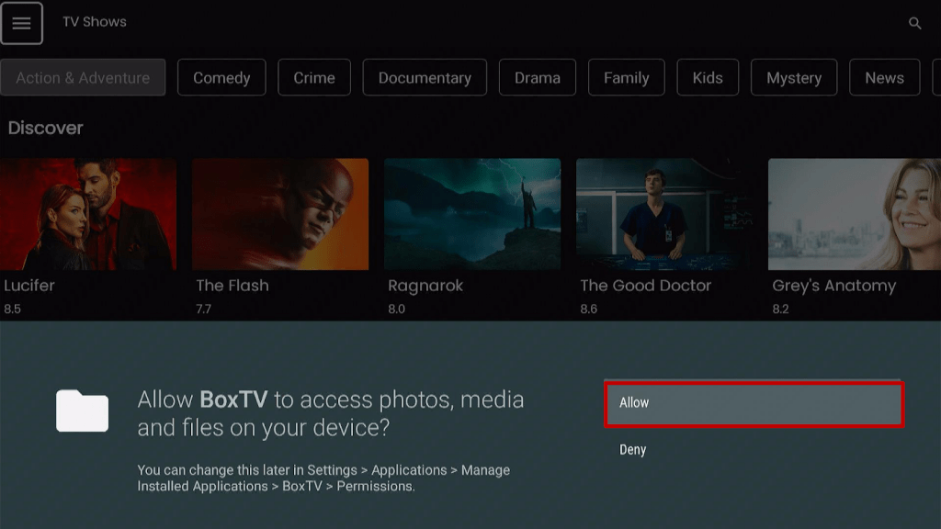Click the search magnifier icon
941x529 pixels.
tap(914, 23)
